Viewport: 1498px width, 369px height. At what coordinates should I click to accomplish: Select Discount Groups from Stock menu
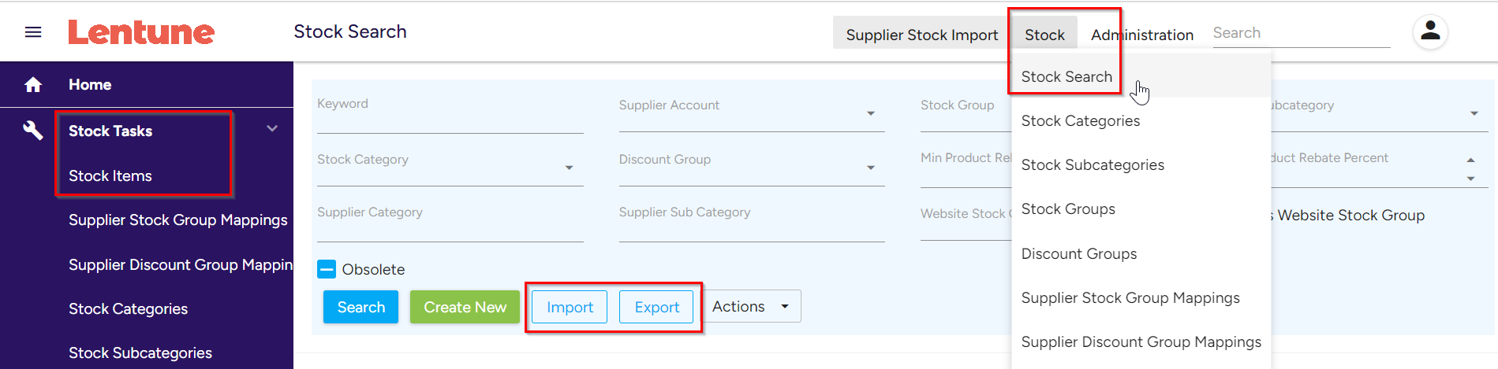click(1141, 253)
